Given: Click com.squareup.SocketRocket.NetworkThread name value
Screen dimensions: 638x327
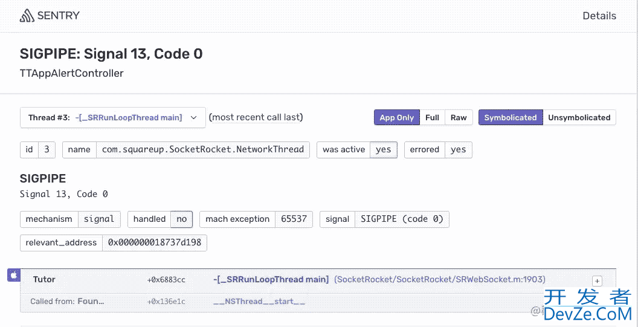Looking at the screenshot, I should coord(202,149).
